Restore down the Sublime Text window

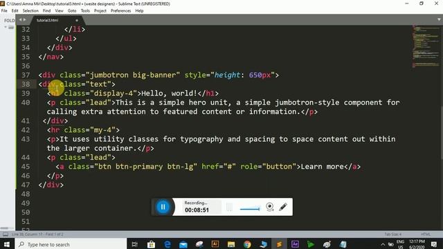[422, 3]
